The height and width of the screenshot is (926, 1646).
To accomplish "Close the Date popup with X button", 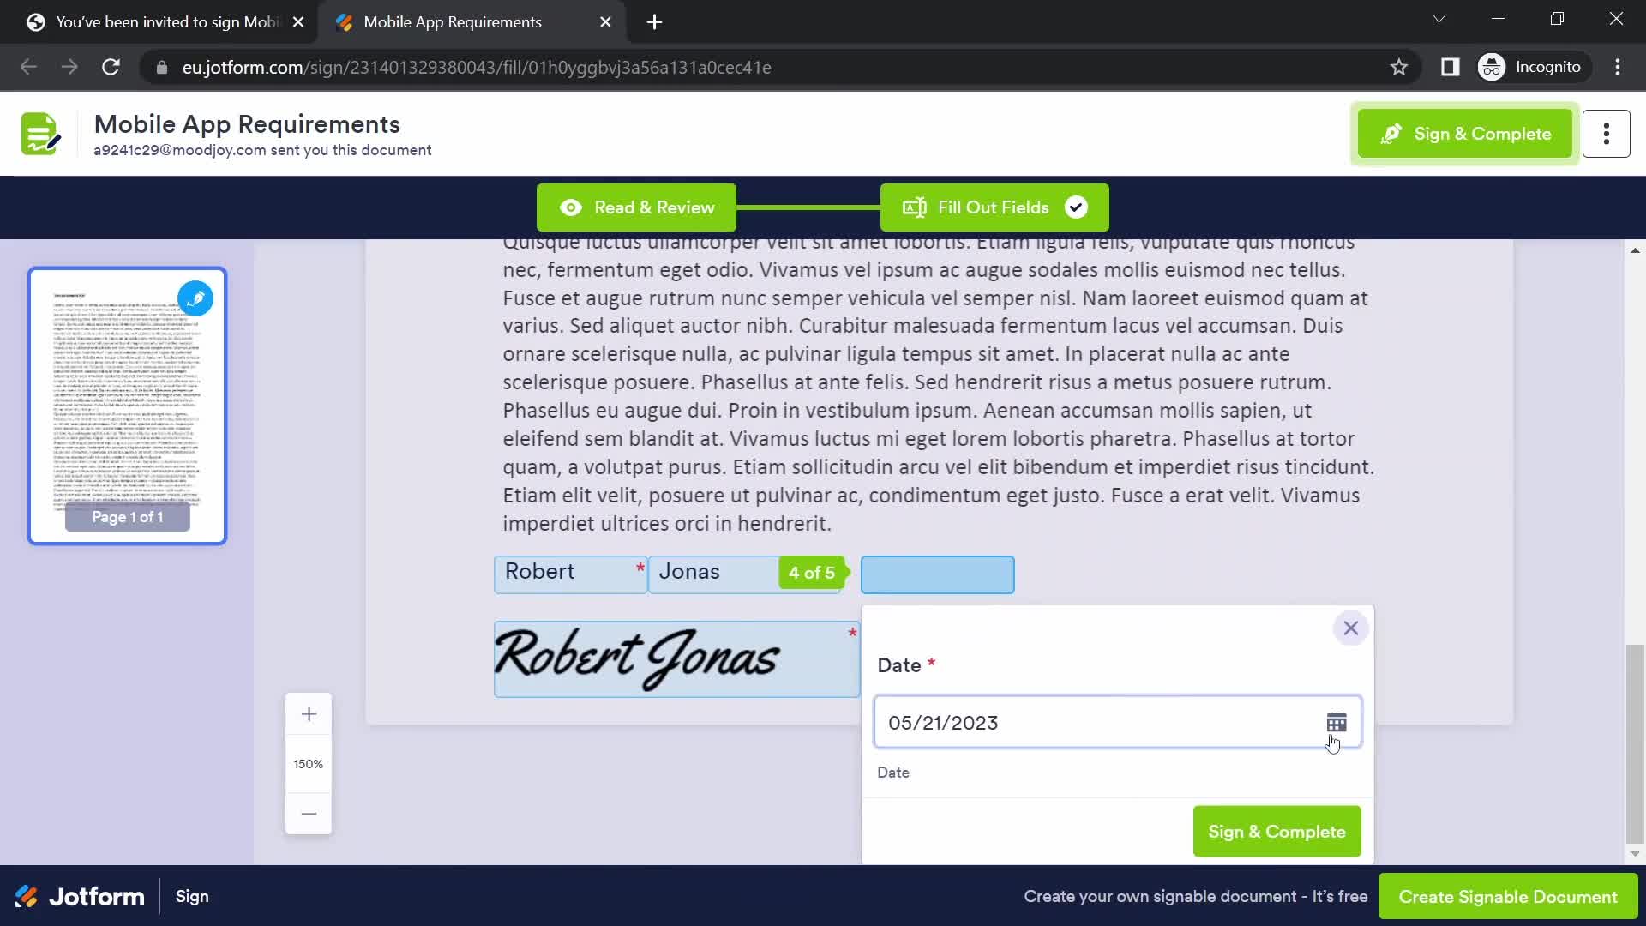I will [x=1350, y=628].
